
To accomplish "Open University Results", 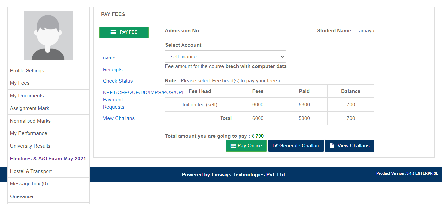I will 30,146.
